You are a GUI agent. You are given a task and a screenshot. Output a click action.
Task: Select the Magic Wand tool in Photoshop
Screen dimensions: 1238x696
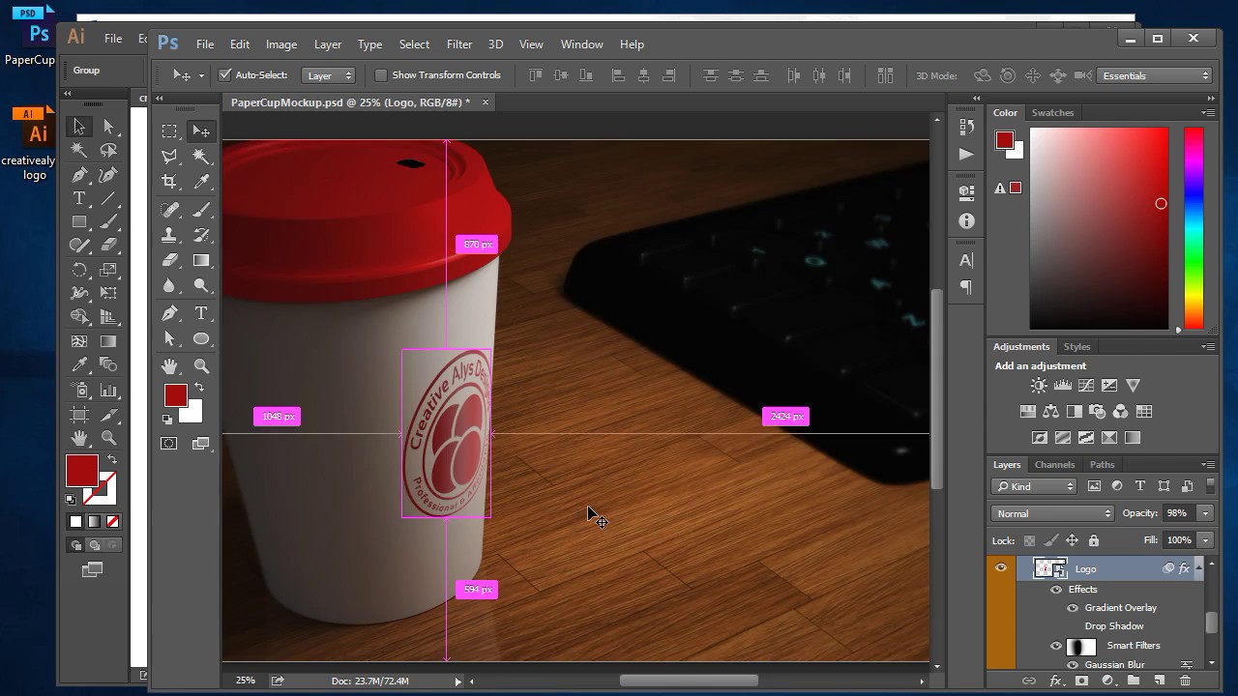coord(201,157)
